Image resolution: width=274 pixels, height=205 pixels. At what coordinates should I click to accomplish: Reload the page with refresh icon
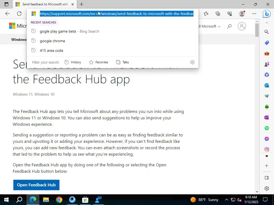click(x=19, y=14)
